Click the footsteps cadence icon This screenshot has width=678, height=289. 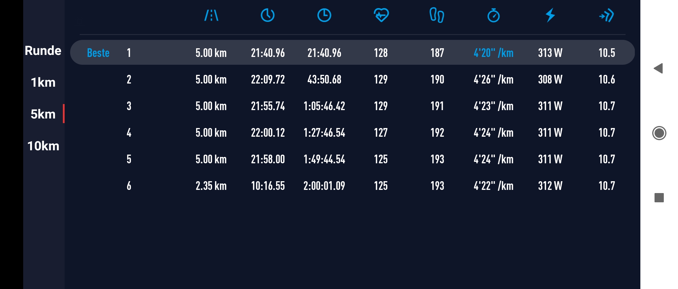click(x=437, y=15)
